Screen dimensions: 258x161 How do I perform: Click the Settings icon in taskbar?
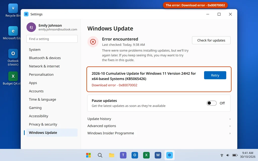[x=170, y=155]
